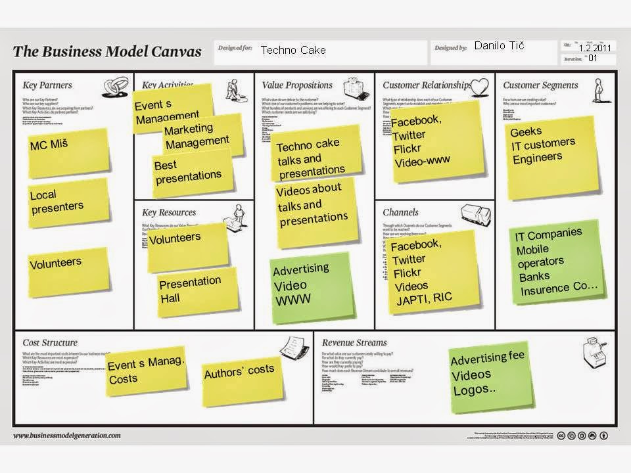
Task: Select the green IT Companies Banks note
Action: tap(558, 261)
